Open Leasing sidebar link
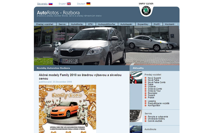 pos(152,101)
